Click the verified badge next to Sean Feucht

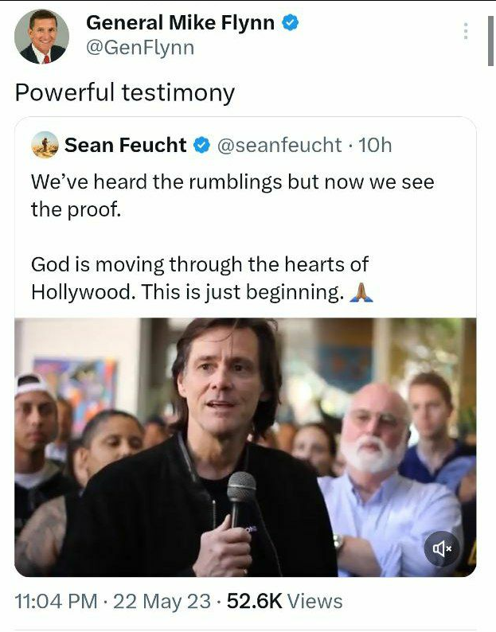[x=202, y=145]
